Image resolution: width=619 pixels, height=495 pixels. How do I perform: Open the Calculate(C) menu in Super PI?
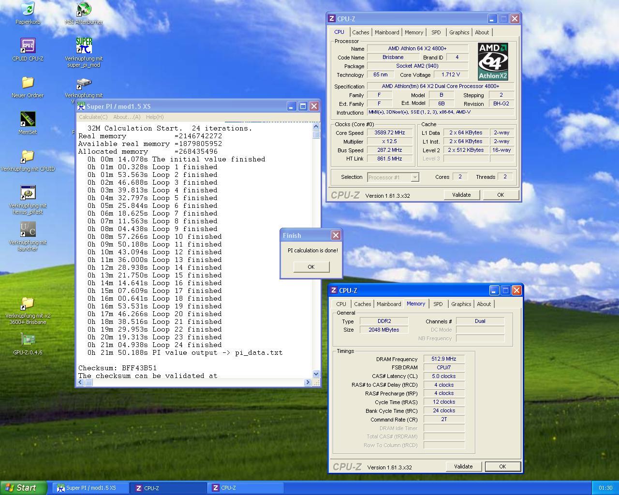[x=93, y=117]
